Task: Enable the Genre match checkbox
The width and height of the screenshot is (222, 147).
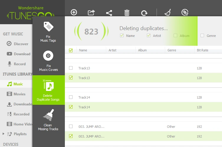Action: (x=202, y=35)
